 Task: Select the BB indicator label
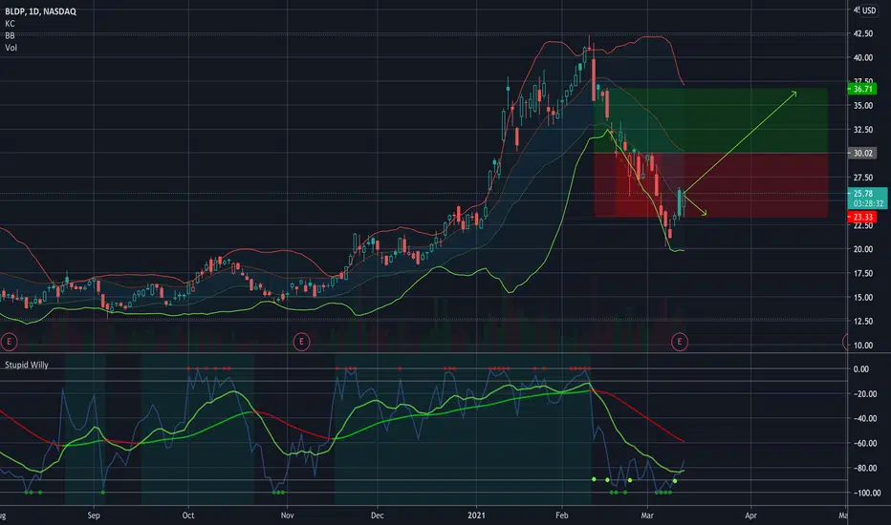tap(10, 35)
